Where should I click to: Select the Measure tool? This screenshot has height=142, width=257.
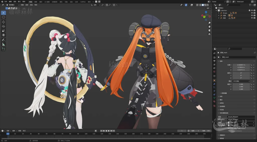click(x=4, y=44)
